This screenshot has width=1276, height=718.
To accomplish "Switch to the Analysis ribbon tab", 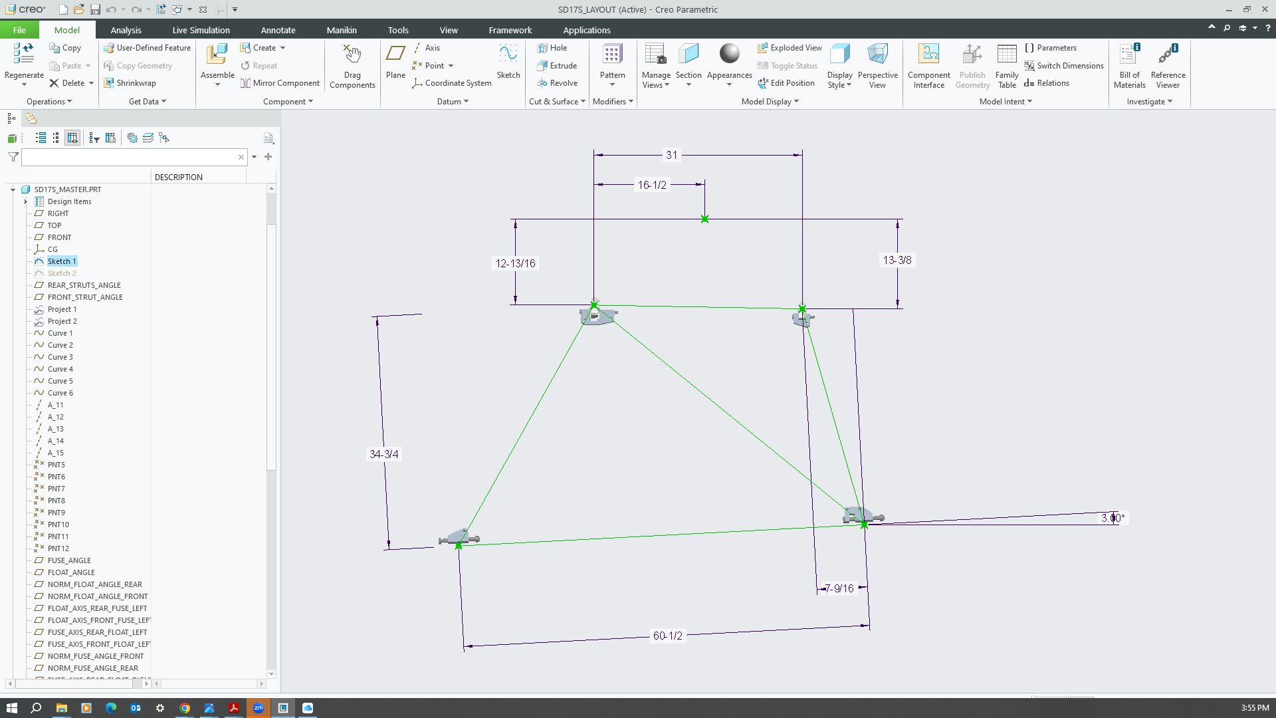I will pos(126,30).
